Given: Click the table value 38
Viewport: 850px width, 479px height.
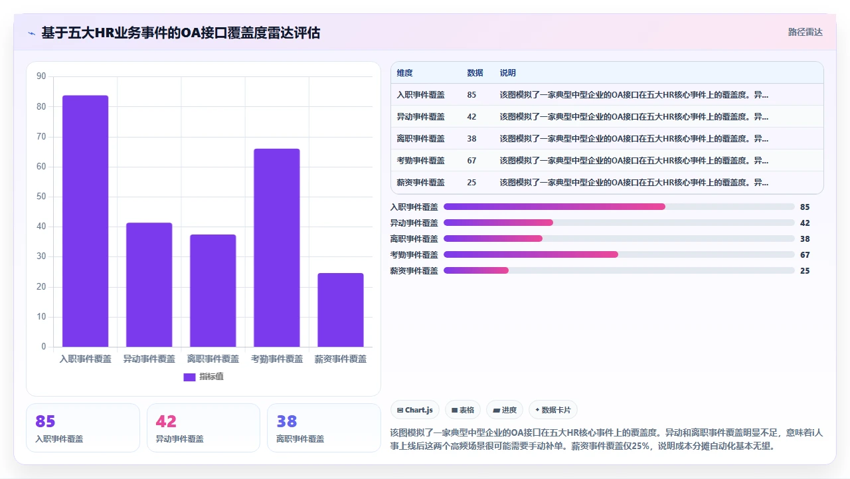Looking at the screenshot, I should [x=471, y=139].
